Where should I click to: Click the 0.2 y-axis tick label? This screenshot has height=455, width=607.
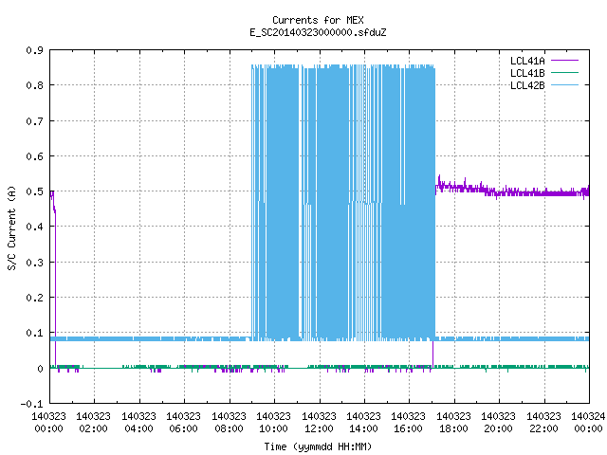click(x=34, y=298)
